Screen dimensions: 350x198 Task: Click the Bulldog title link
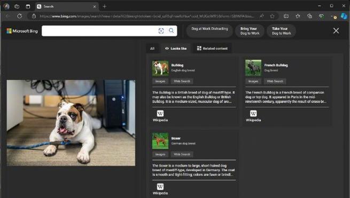[177, 65]
